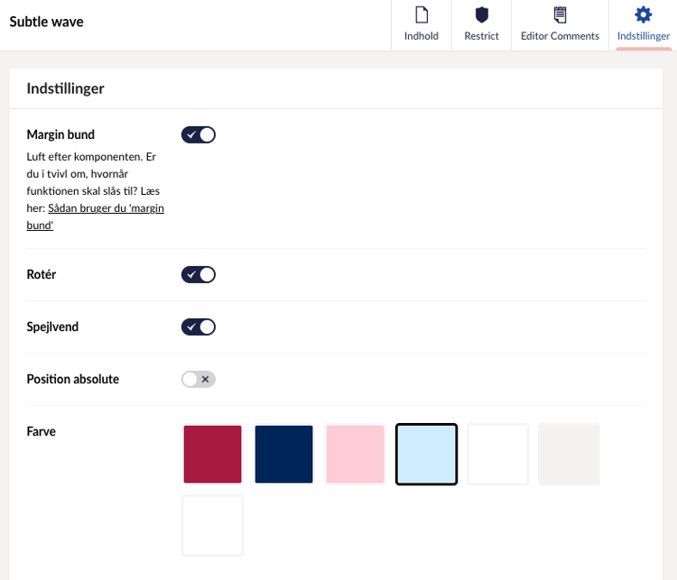Viewport: 677px width, 580px height.
Task: Pick the white swatch beside light blue
Action: 497,455
